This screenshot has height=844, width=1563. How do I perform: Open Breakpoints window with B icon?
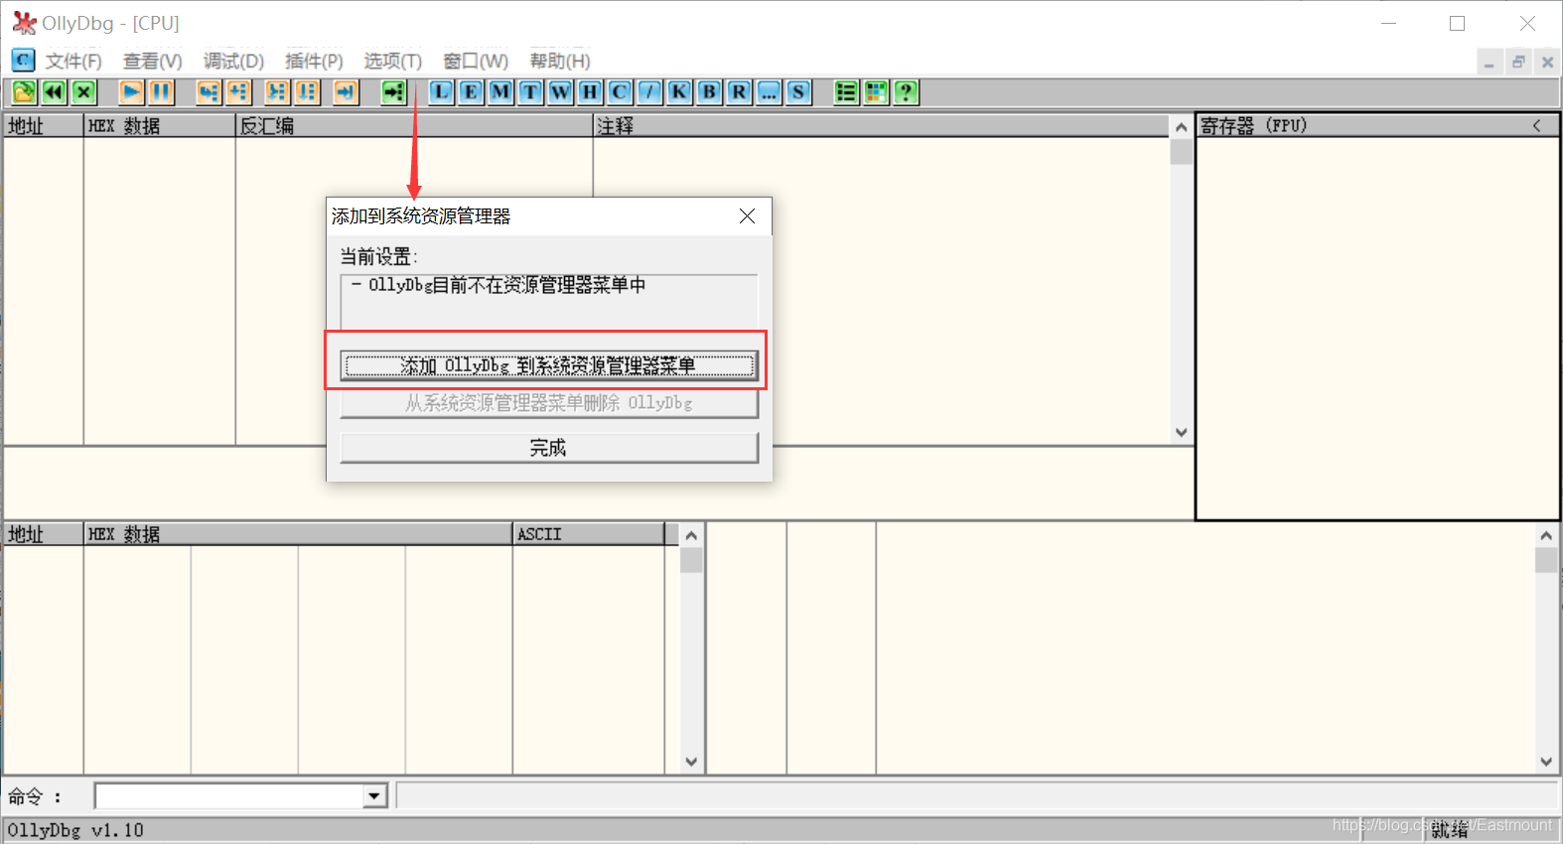(x=709, y=92)
